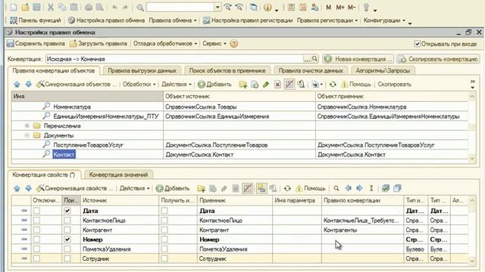Image resolution: width=485 pixels, height=272 pixels.
Task: Move object rule up with upper arrow
Action: 17,84
